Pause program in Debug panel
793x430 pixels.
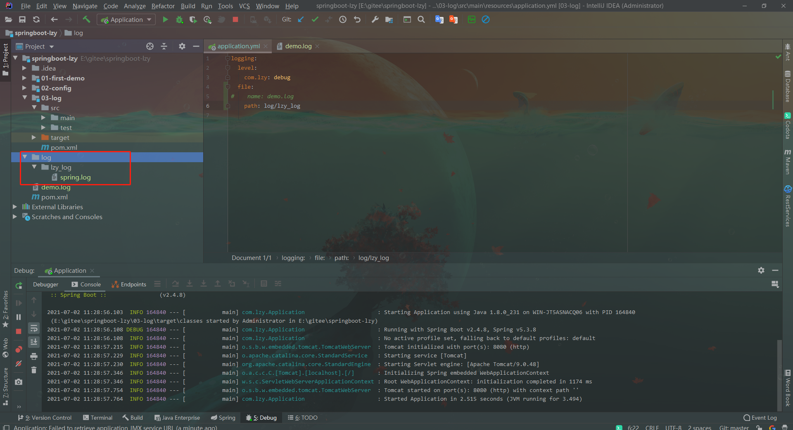pos(19,317)
